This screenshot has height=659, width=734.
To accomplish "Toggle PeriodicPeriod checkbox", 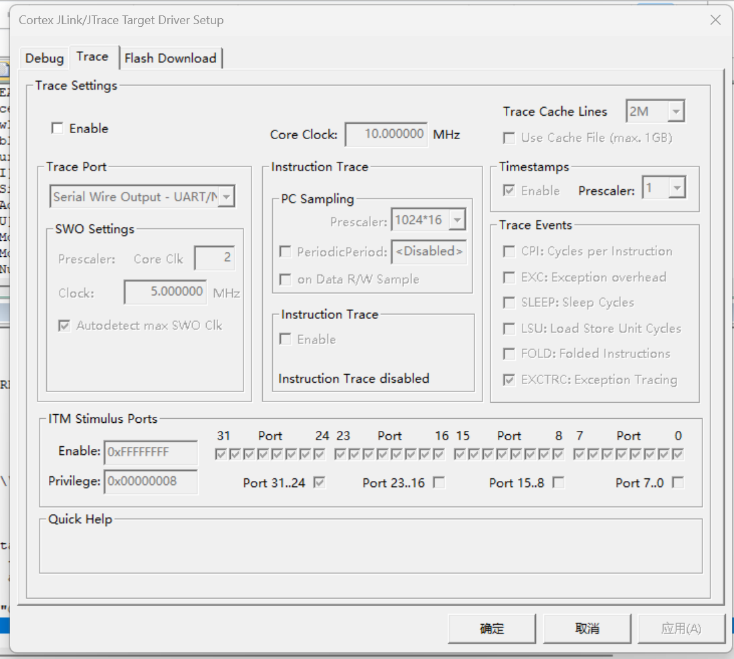I will [x=285, y=252].
